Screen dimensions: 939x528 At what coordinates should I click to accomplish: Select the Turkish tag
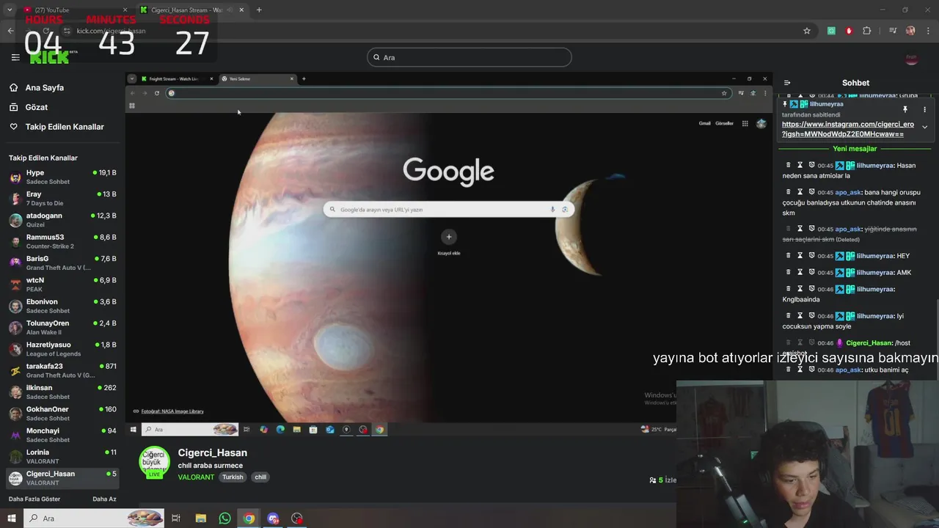pos(233,477)
